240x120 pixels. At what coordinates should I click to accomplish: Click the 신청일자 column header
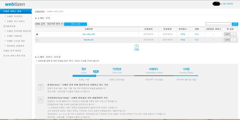click(x=148, y=29)
